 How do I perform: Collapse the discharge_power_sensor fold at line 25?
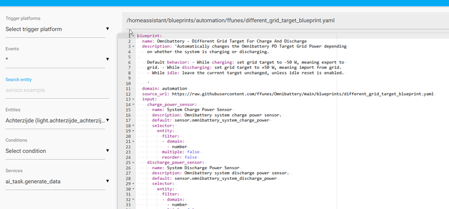pyautogui.click(x=134, y=162)
